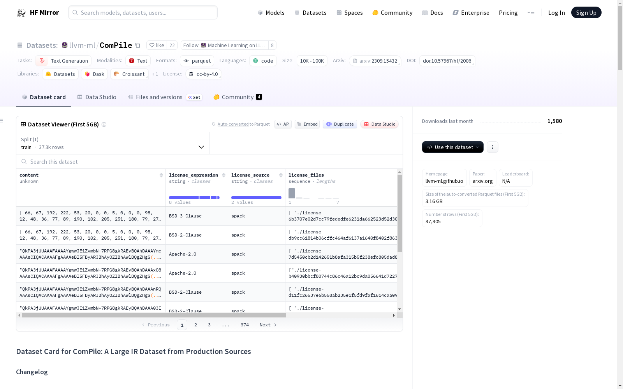Viewport: 623px width, 389px height.
Task: Duplicate the dataset
Action: pyautogui.click(x=340, y=124)
